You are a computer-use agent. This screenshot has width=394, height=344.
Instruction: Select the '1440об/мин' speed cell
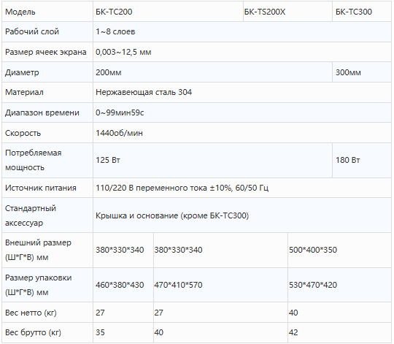click(x=242, y=133)
